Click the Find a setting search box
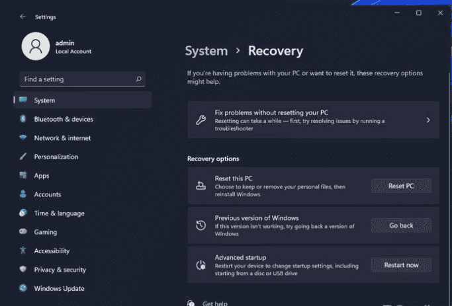 (76, 79)
